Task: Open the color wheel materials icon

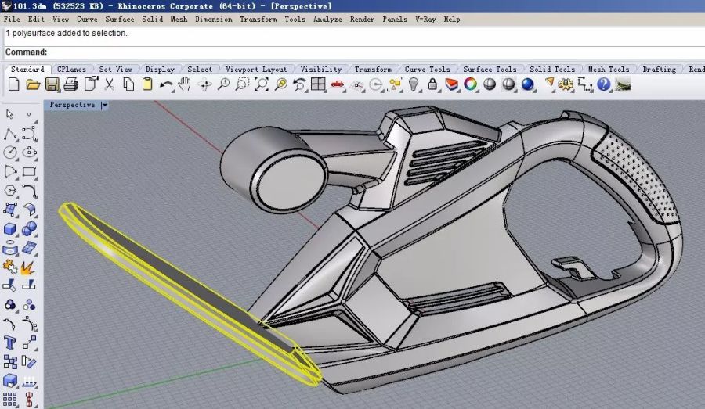Action: (x=470, y=84)
